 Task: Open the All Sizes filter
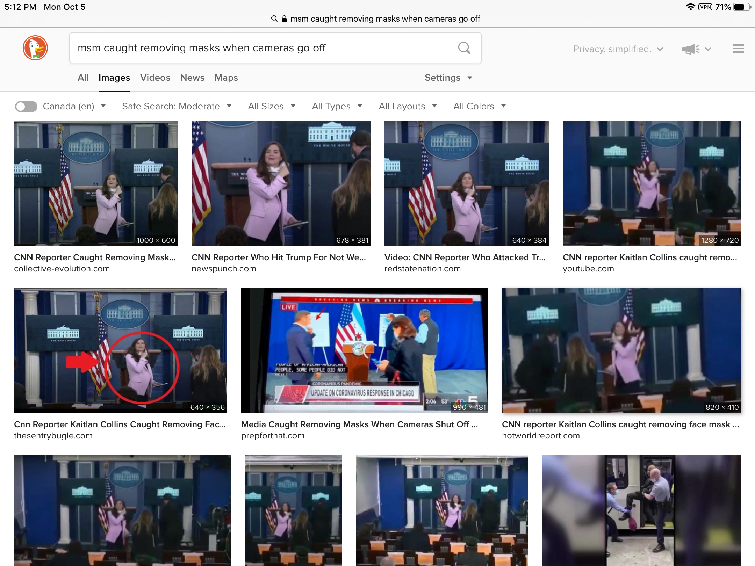point(272,106)
